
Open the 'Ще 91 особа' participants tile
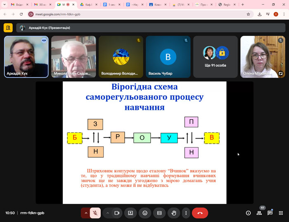point(216,57)
